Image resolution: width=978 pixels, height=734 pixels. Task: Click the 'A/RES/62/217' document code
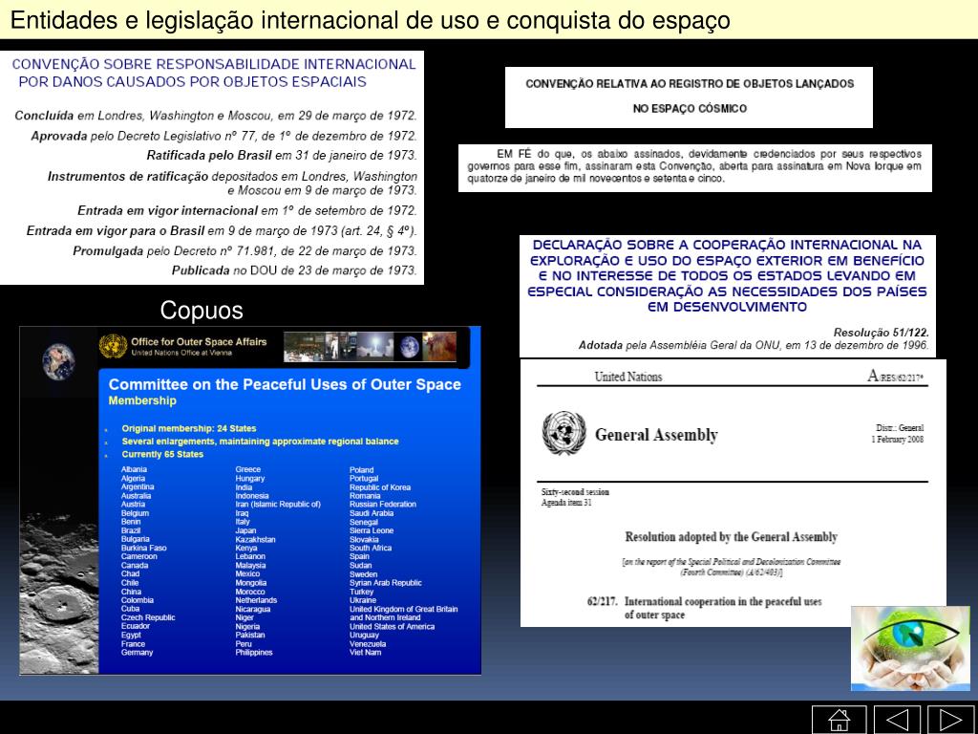click(895, 376)
